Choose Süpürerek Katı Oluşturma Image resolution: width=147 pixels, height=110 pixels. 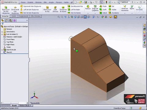click(31, 6)
